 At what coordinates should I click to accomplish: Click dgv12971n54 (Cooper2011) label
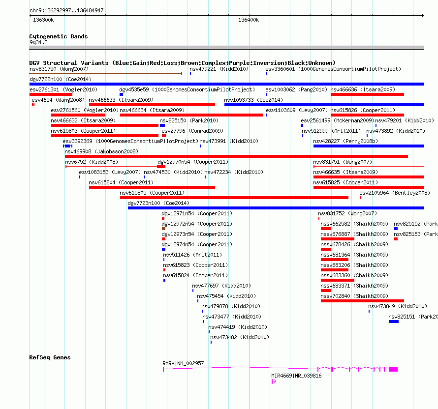197,213
